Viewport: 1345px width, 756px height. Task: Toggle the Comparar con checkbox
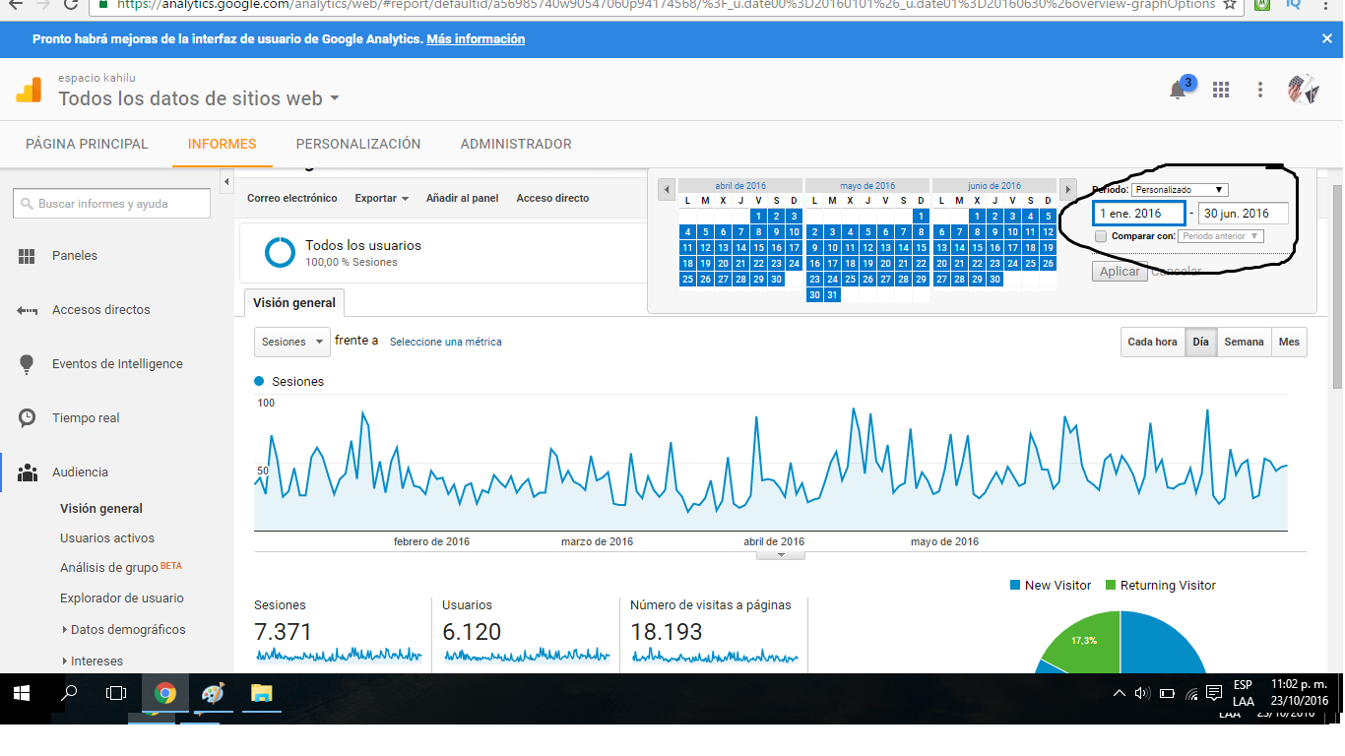tap(1101, 236)
